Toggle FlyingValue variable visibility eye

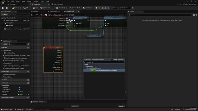tap(28, 92)
